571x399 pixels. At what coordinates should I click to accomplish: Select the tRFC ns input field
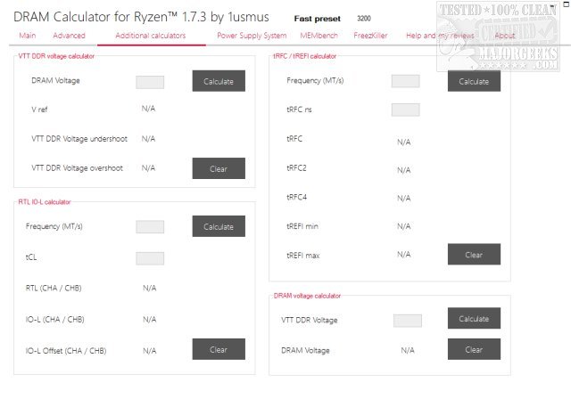(x=405, y=110)
